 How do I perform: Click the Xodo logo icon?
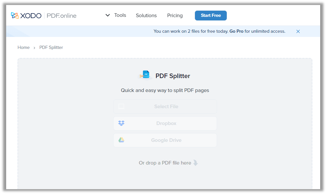point(15,16)
